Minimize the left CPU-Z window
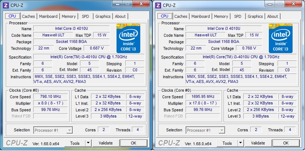This screenshot has width=305, height=151. (118, 4)
